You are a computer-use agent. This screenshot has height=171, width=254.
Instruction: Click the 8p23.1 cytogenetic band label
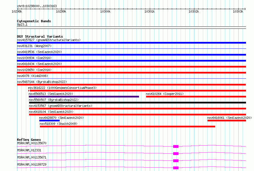coord(22,25)
